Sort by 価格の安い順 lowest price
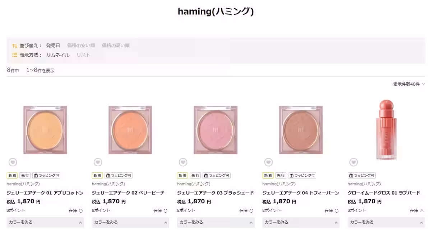The width and height of the screenshot is (431, 238). (x=81, y=46)
